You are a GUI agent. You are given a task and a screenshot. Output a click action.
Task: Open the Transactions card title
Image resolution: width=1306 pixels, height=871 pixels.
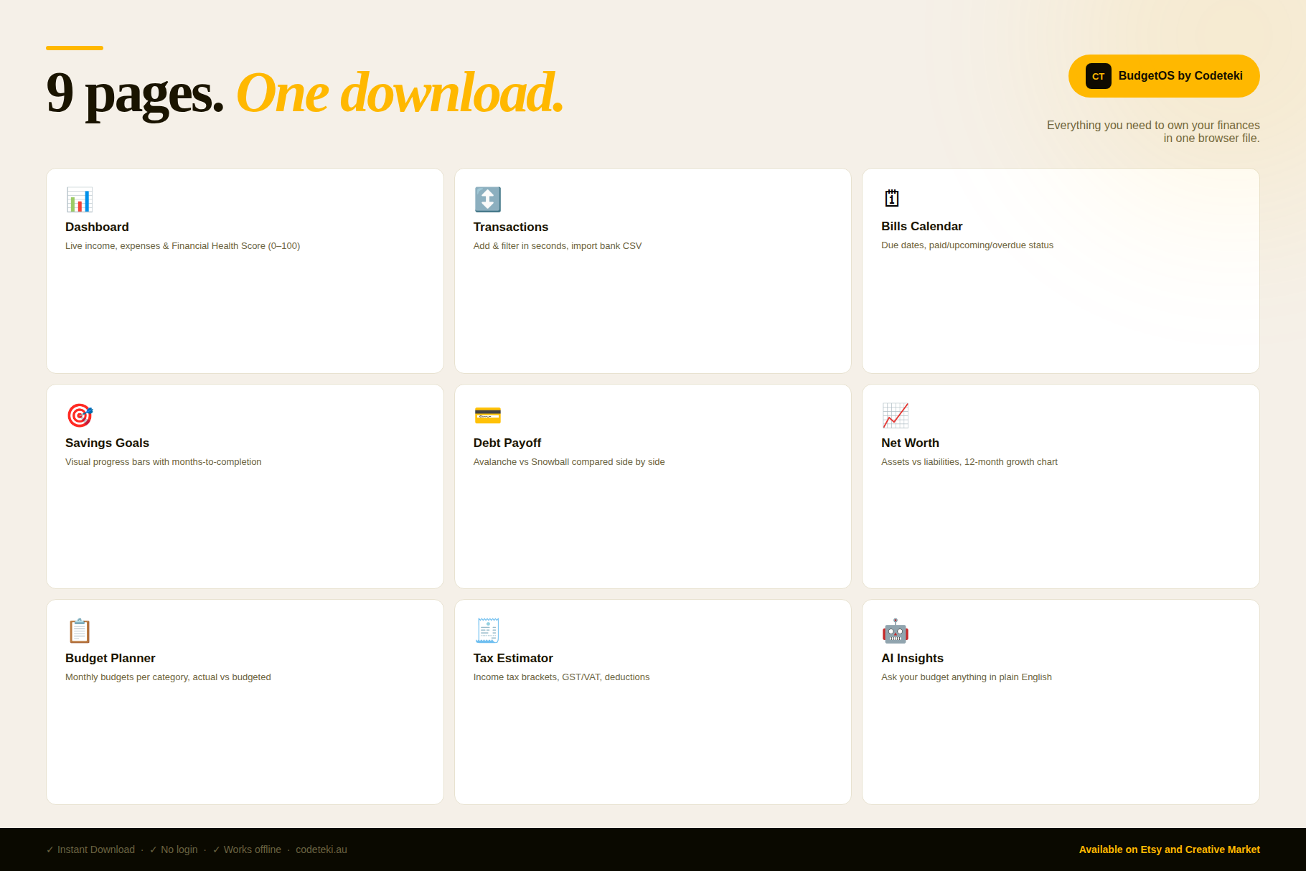pos(510,227)
